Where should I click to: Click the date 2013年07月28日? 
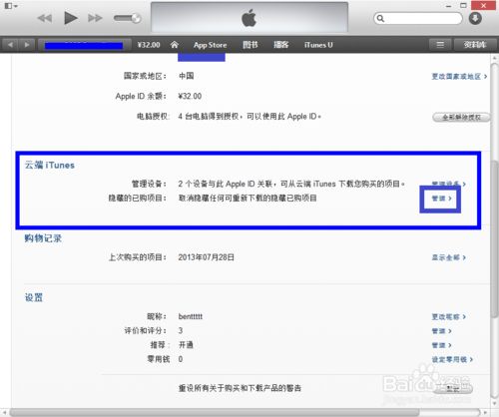pyautogui.click(x=207, y=257)
